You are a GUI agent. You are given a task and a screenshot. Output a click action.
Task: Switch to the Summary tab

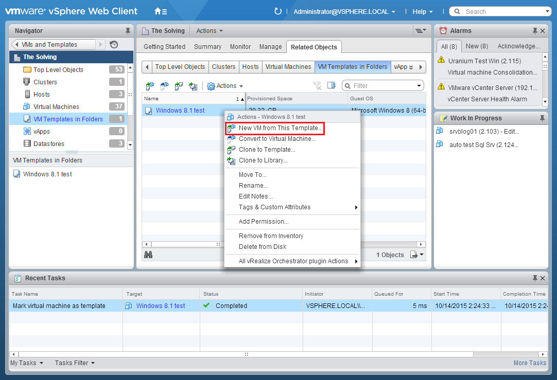coord(207,47)
